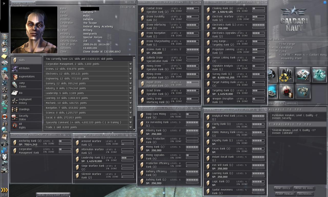Click the Augmentations icon in character sheet

click(15, 77)
